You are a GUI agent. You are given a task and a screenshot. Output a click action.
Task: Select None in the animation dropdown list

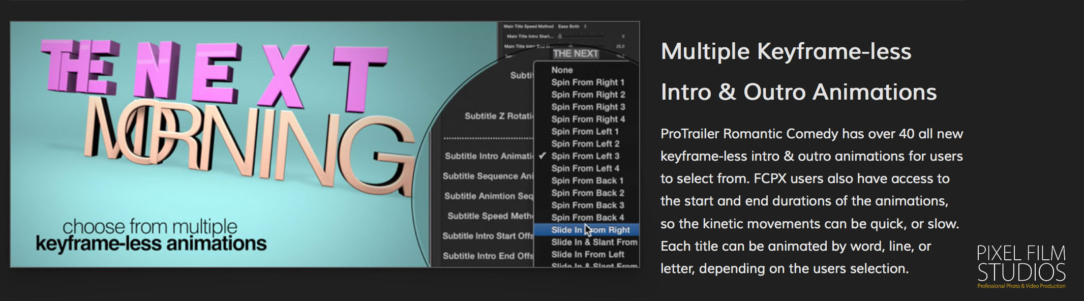pyautogui.click(x=562, y=70)
